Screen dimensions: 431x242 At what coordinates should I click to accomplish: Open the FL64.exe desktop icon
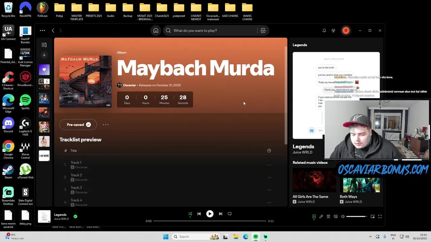(x=42, y=9)
